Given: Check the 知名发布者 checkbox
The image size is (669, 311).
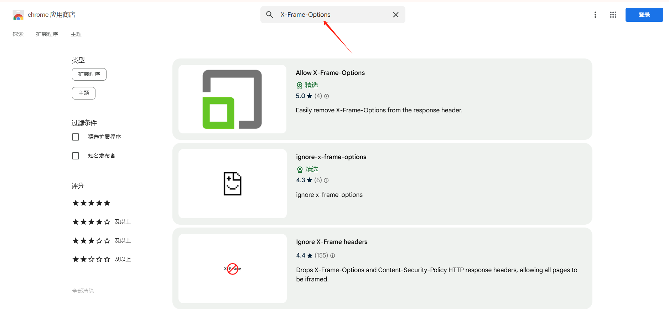Looking at the screenshot, I should [76, 156].
